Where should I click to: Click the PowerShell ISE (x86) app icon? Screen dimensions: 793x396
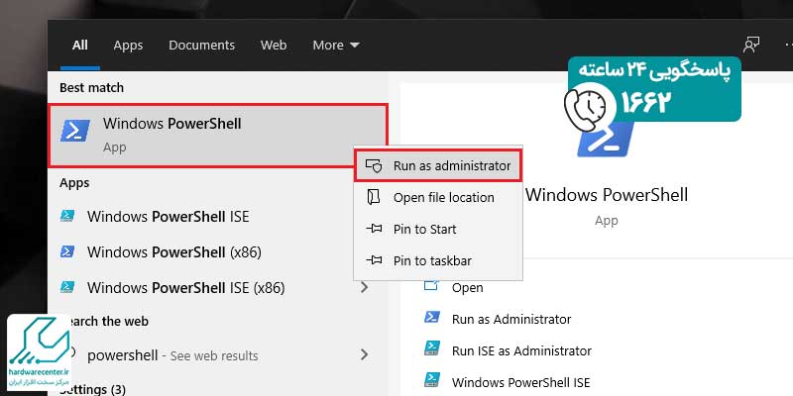pos(67,287)
